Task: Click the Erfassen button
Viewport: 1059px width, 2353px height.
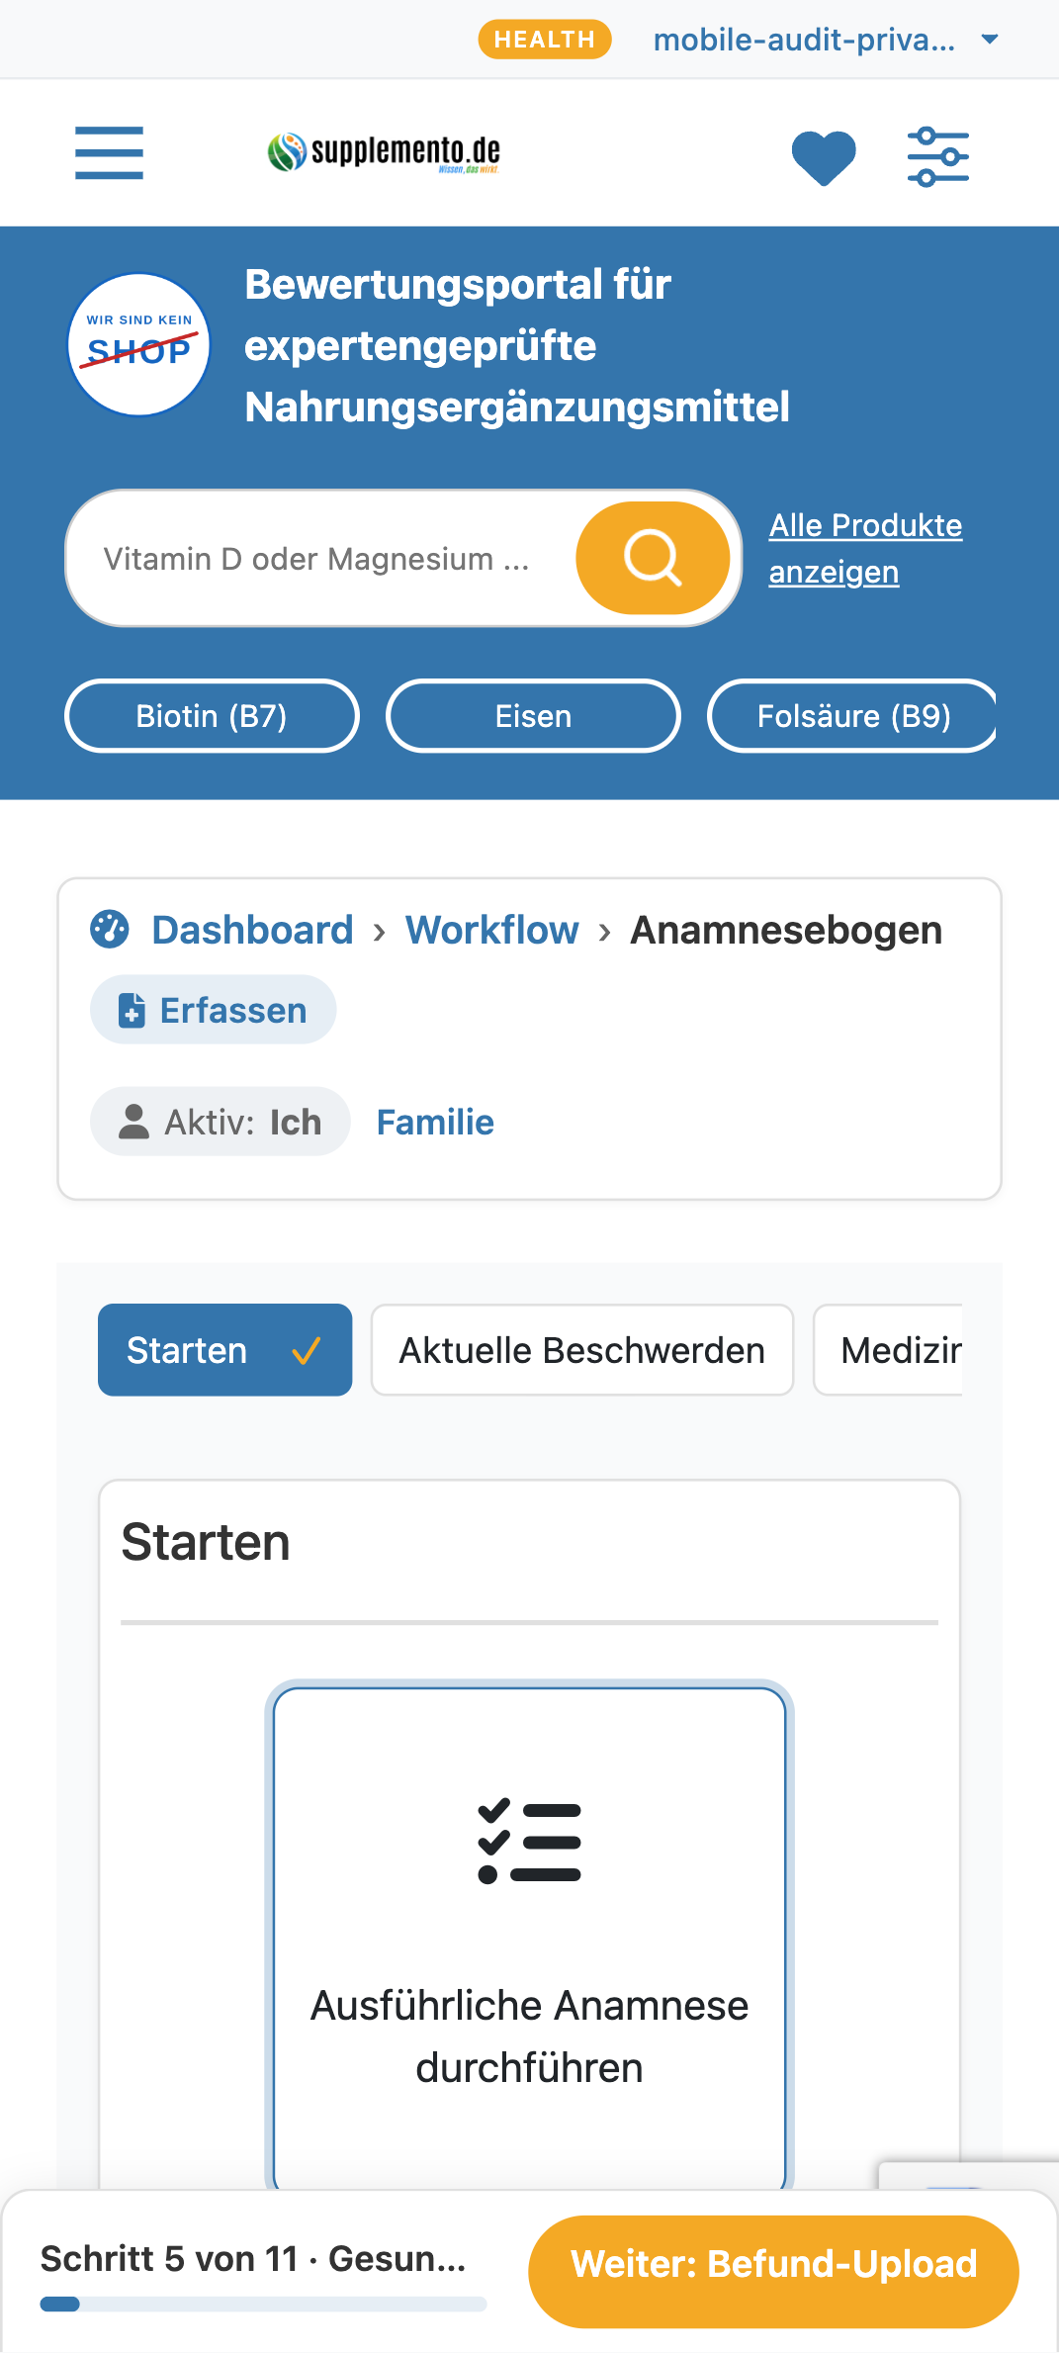Action: click(214, 1010)
